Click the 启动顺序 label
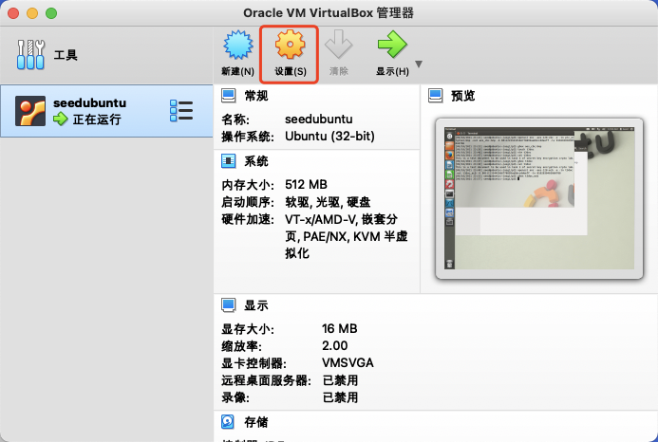This screenshot has height=442, width=658. [x=248, y=202]
